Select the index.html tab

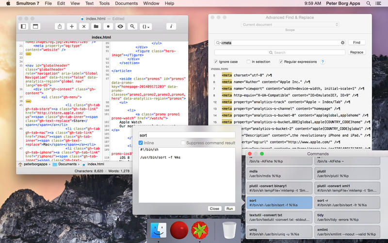click(x=102, y=37)
